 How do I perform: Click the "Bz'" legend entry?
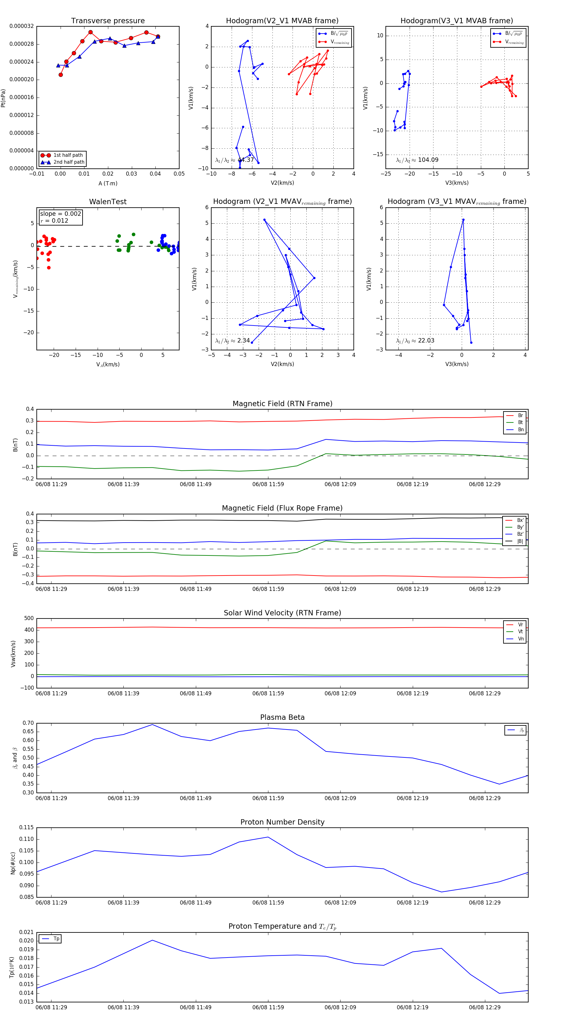pyautogui.click(x=514, y=534)
